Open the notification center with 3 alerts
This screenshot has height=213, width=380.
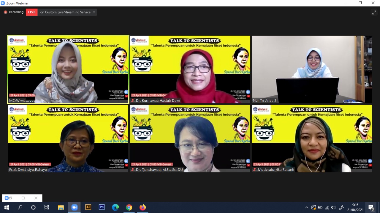point(371,207)
